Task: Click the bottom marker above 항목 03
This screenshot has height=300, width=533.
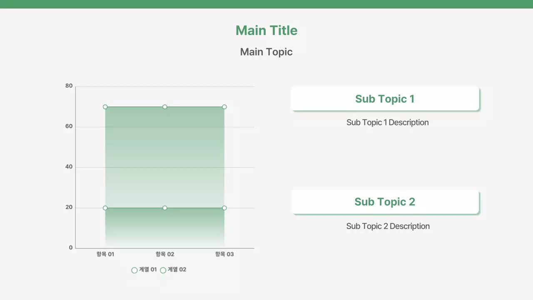Action: (224, 207)
